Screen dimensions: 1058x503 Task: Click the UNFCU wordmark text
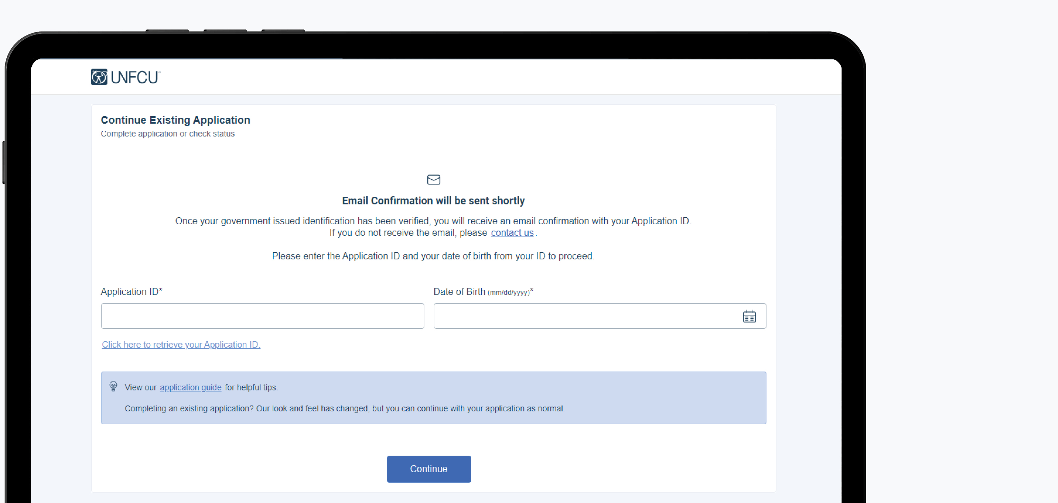point(135,78)
